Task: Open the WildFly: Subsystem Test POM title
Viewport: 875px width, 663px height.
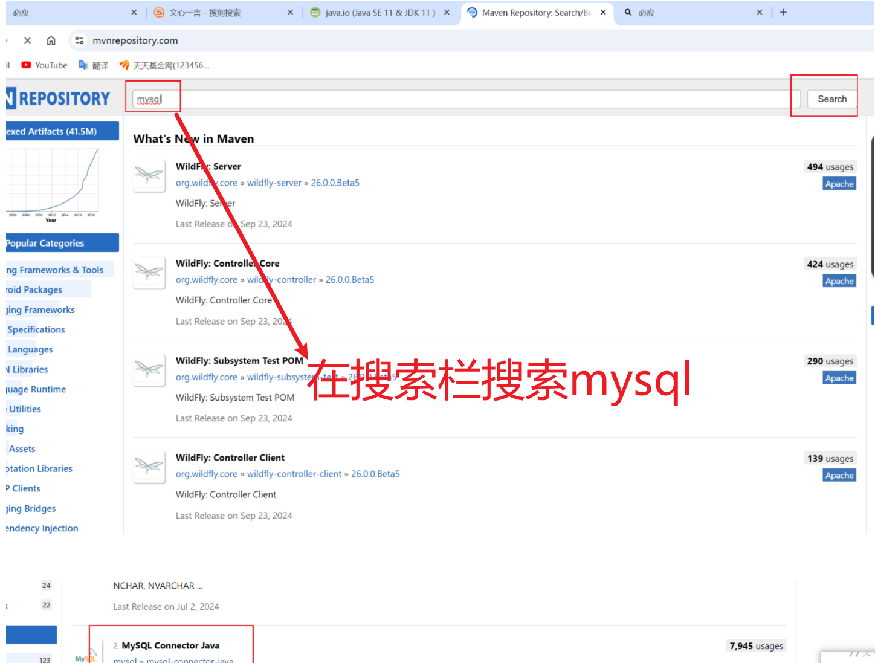Action: tap(239, 361)
